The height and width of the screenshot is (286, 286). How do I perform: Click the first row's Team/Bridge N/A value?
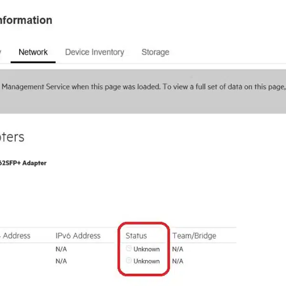177,249
